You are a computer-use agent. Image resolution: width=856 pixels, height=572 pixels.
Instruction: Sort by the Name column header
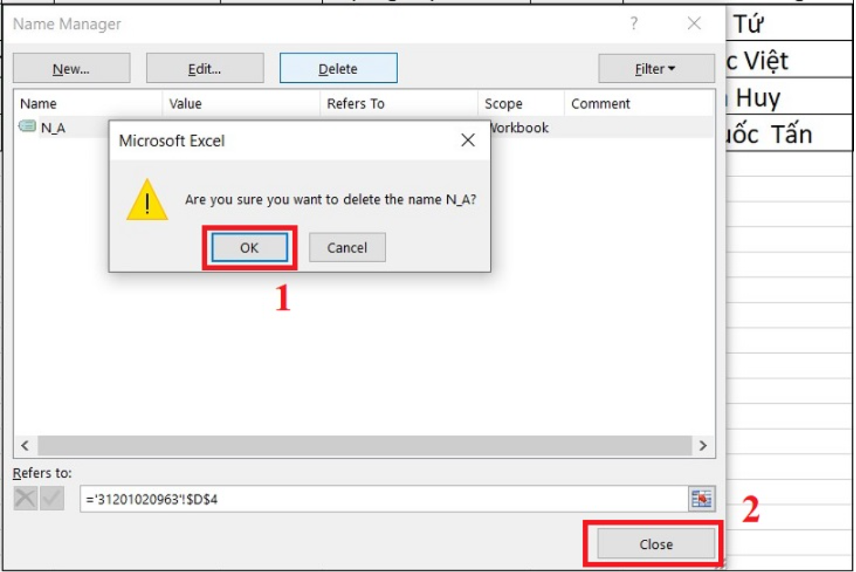tap(88, 104)
